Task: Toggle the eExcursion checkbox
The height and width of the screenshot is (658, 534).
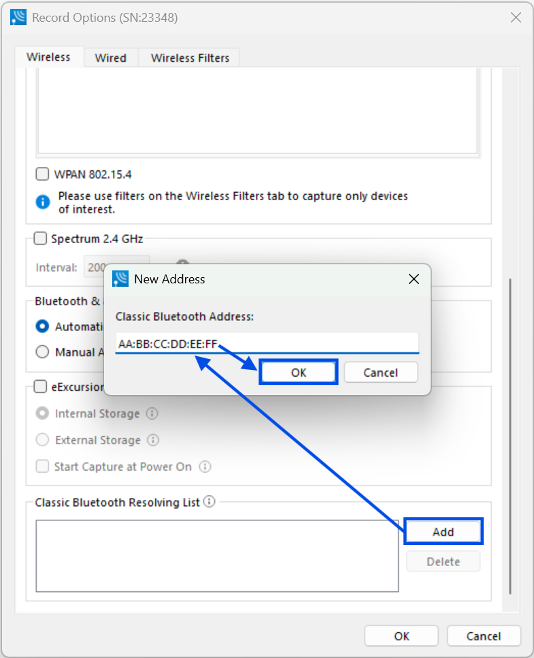Action: coord(40,386)
